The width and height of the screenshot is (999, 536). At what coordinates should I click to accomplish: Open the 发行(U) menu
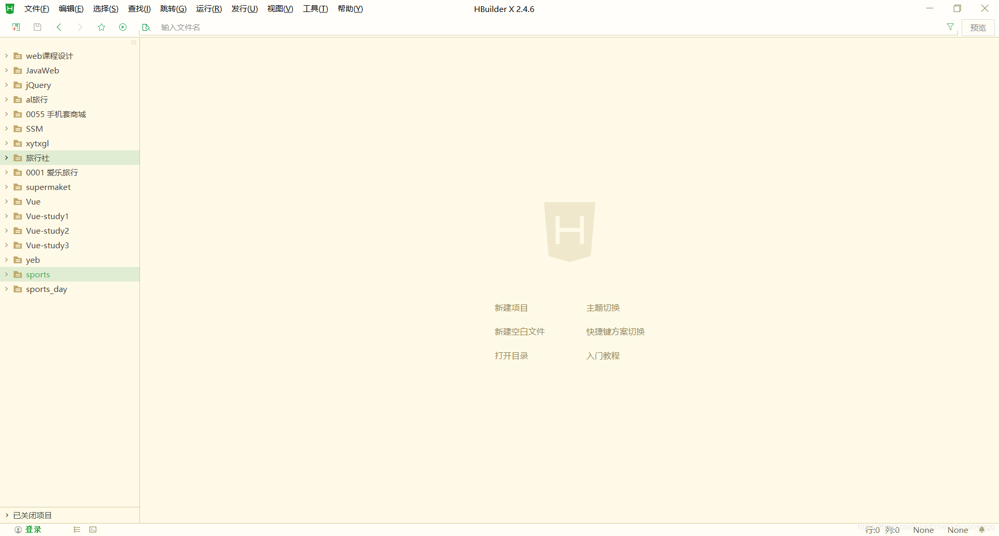[x=245, y=9]
